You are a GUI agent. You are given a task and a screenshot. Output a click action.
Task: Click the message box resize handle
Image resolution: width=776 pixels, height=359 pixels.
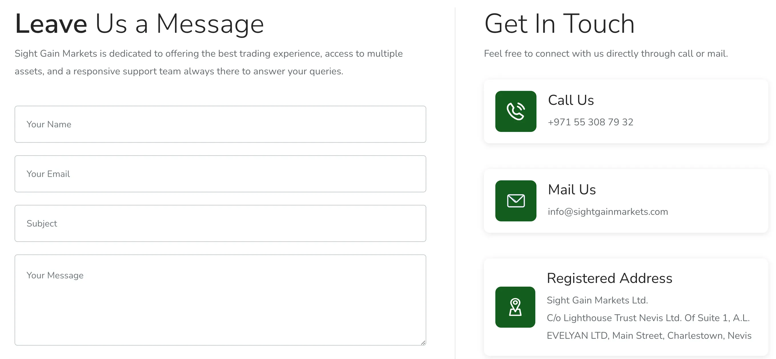coord(423,342)
